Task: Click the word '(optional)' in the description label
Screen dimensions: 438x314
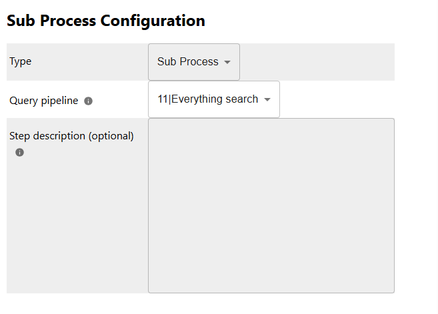Action: click(x=111, y=136)
